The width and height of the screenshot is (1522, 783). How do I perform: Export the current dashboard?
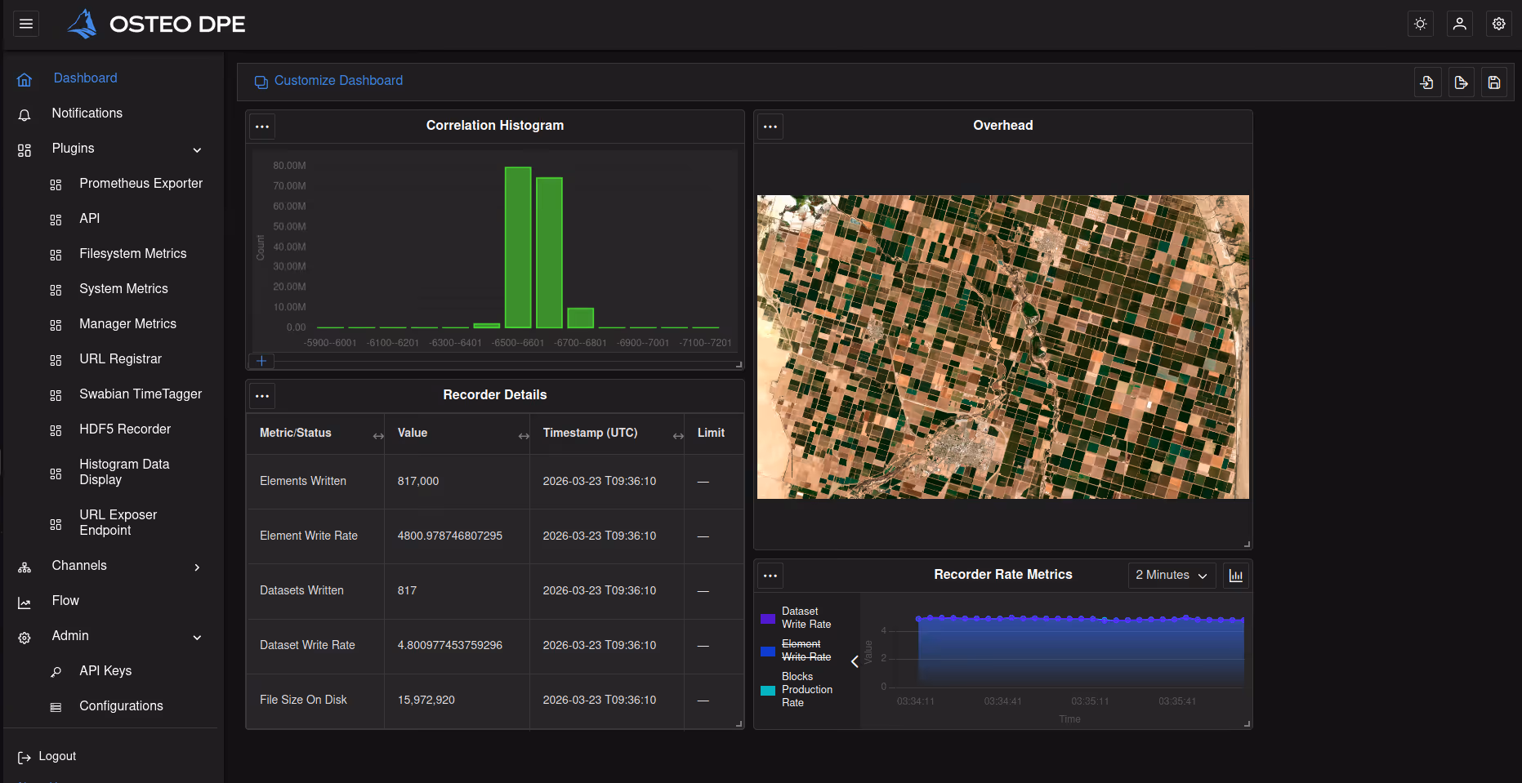tap(1461, 82)
